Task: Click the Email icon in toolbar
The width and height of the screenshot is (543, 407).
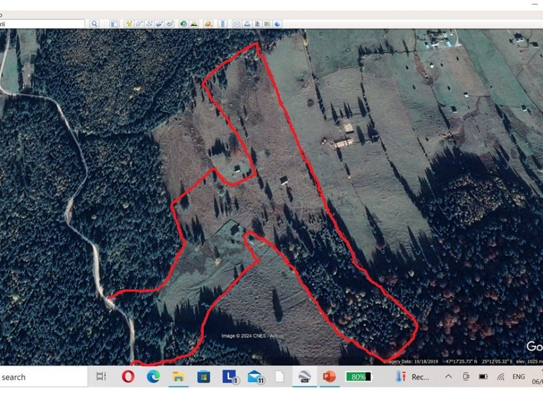Action: pyautogui.click(x=237, y=24)
